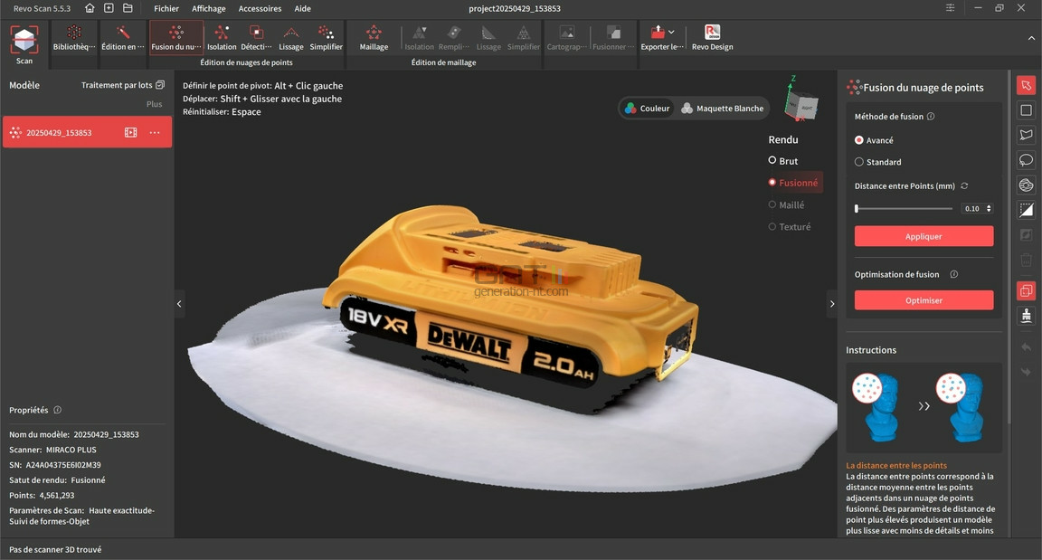Open the Scan mode icon
Image resolution: width=1042 pixels, height=560 pixels.
pos(24,45)
